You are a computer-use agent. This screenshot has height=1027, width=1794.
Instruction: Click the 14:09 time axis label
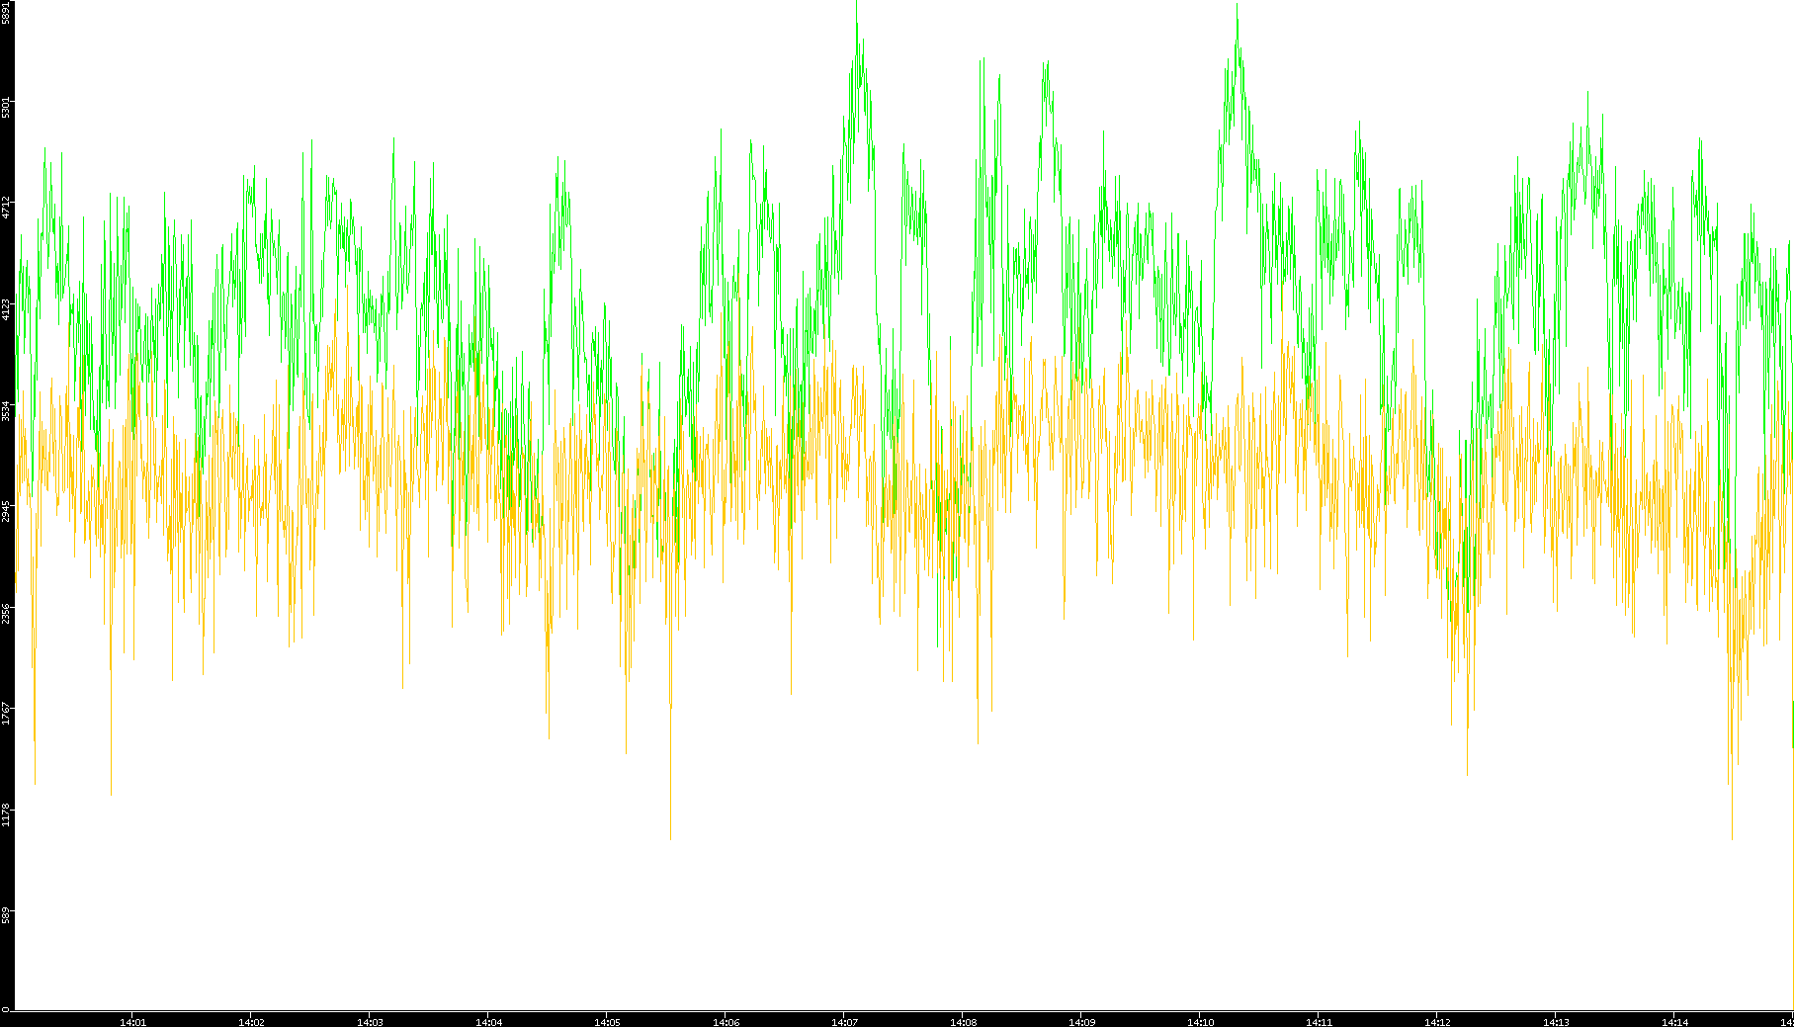click(1081, 1022)
